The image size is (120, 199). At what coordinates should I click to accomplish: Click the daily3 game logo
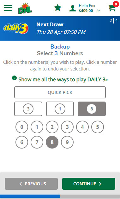16,28
